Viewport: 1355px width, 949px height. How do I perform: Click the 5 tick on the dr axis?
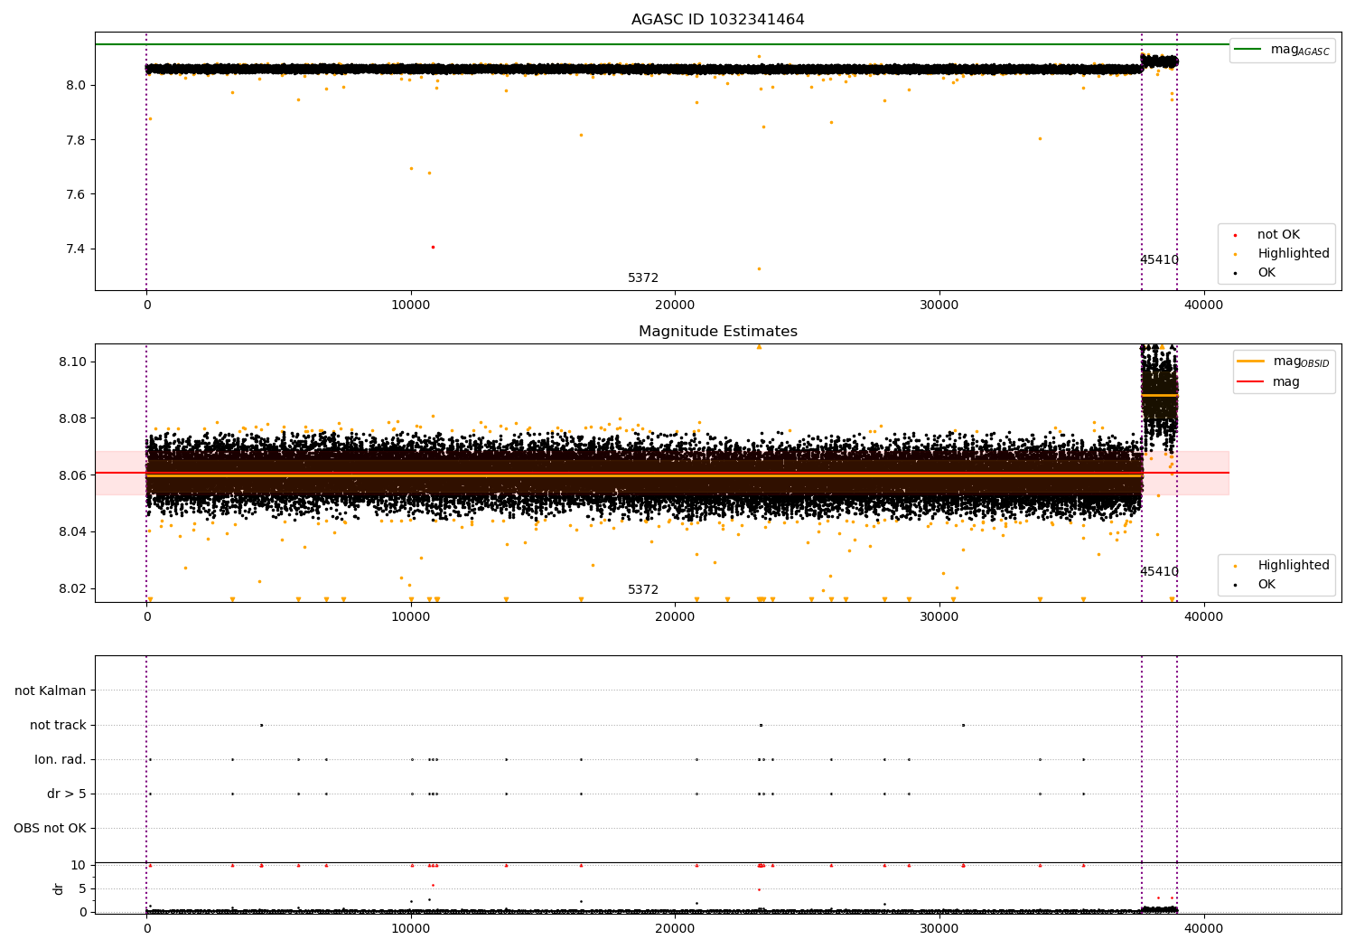(82, 888)
